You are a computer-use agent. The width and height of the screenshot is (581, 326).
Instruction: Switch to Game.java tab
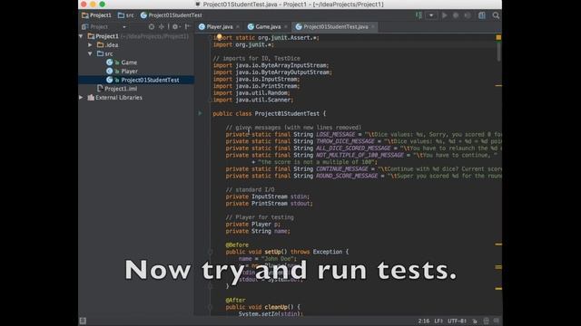click(x=268, y=26)
